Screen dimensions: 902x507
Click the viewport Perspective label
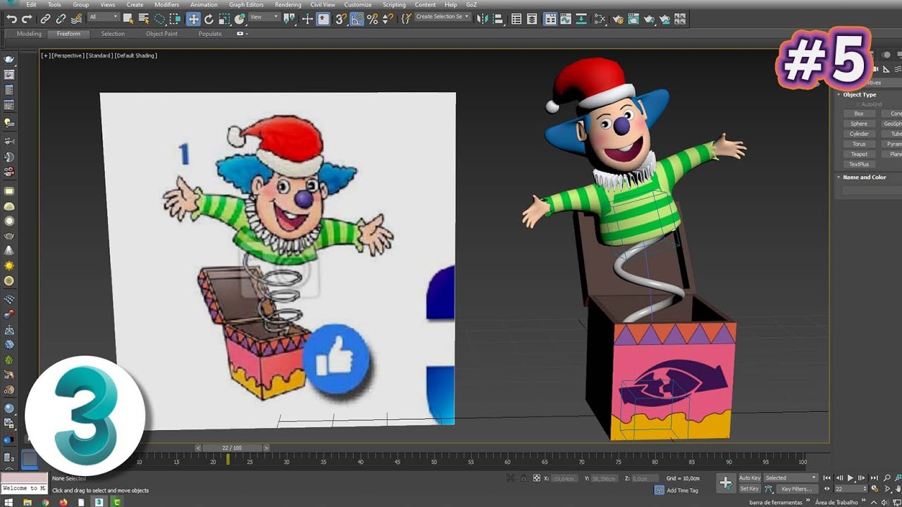coord(68,56)
